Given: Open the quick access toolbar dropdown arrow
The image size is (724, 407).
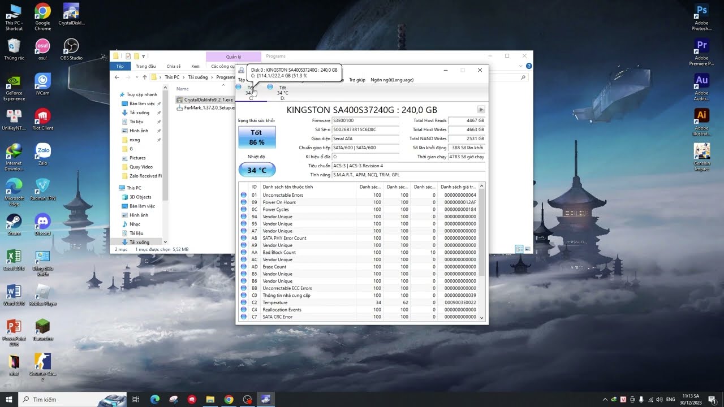Looking at the screenshot, I should pos(144,56).
